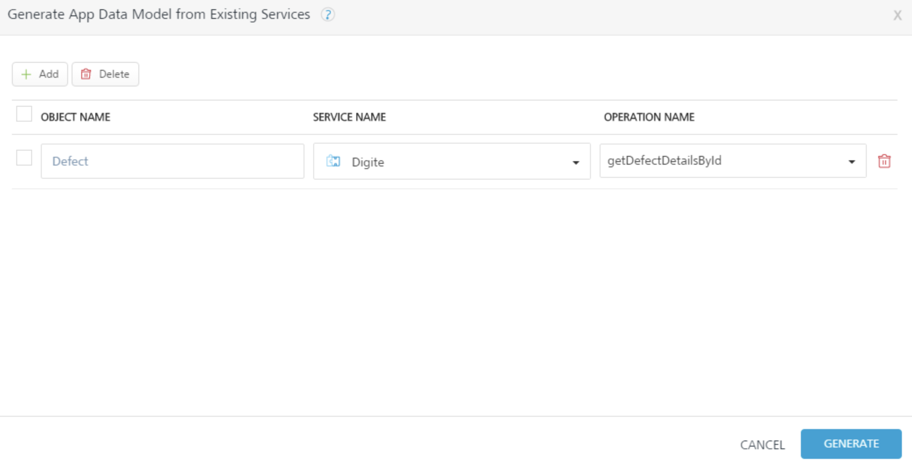
Task: Remove the Defect row using its trash icon
Action: click(x=884, y=161)
